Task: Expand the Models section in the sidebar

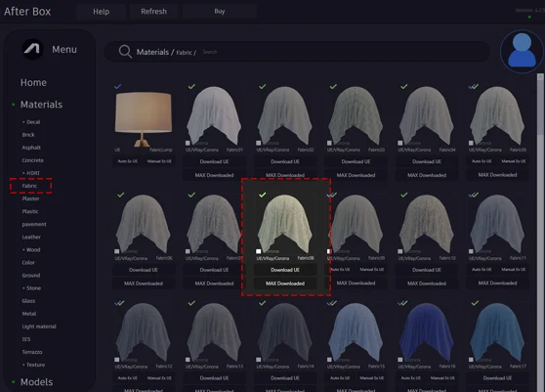Action: (36, 382)
